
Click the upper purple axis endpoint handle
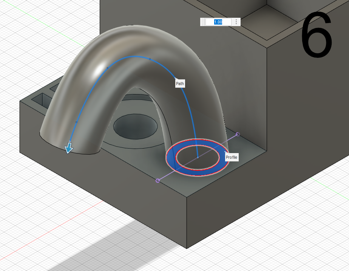click(238, 134)
